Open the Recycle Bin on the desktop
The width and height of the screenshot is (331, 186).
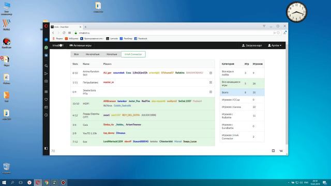(6, 168)
